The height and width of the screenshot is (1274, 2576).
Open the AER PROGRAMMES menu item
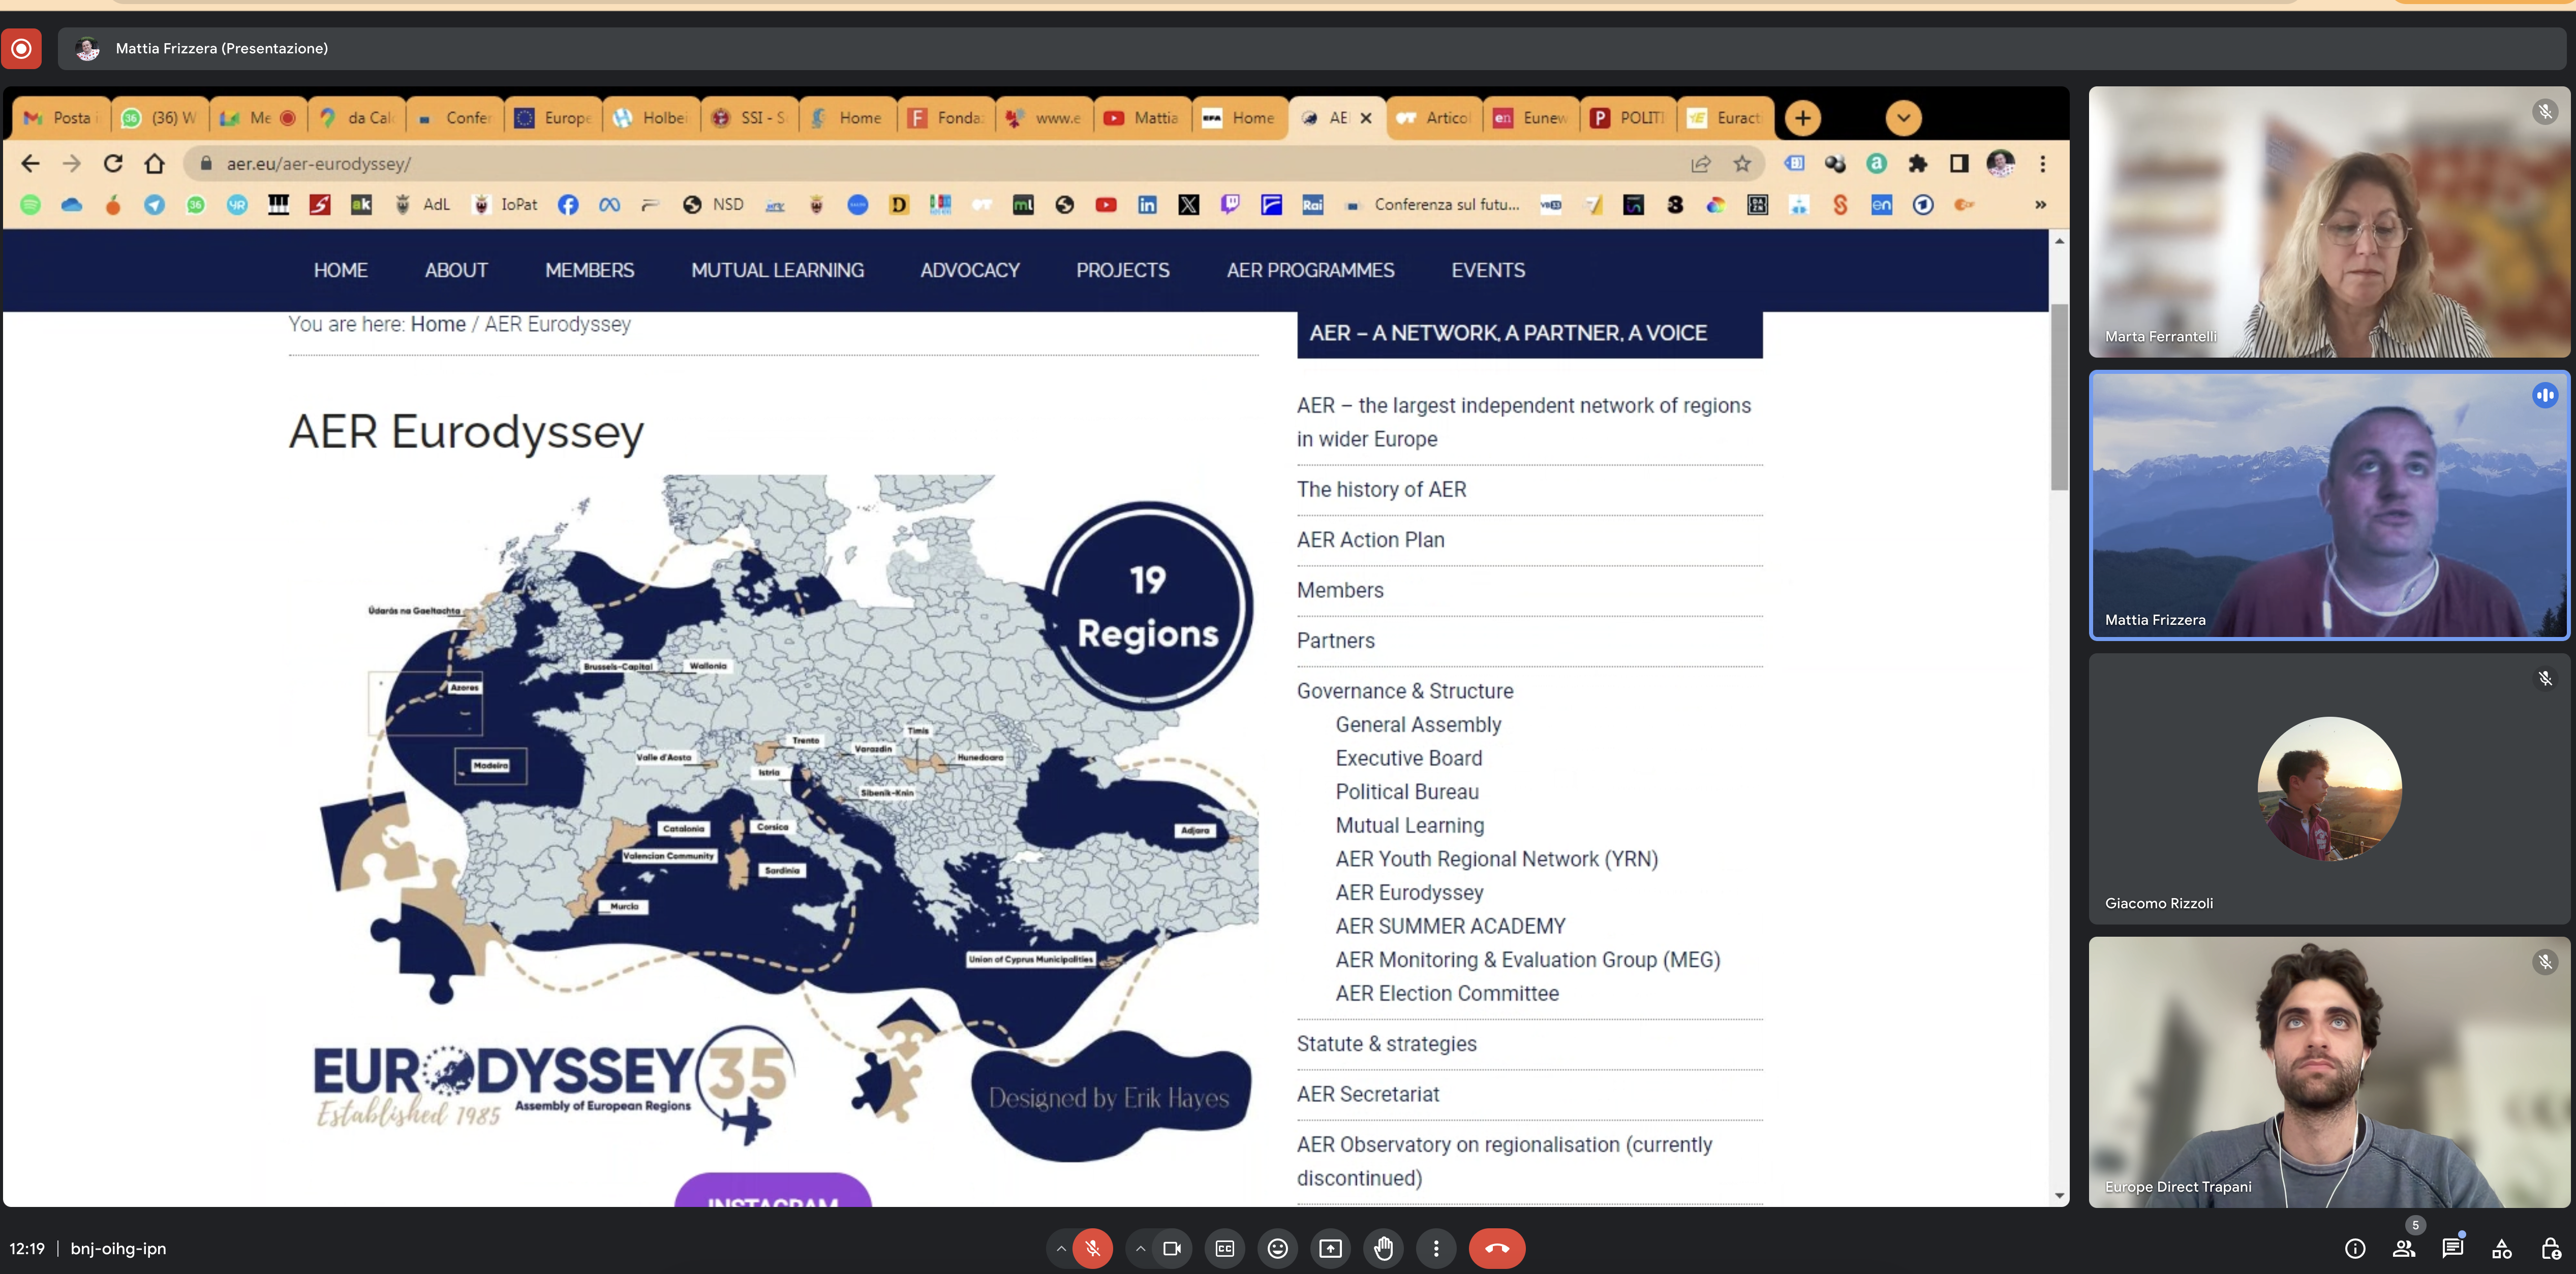coord(1310,270)
